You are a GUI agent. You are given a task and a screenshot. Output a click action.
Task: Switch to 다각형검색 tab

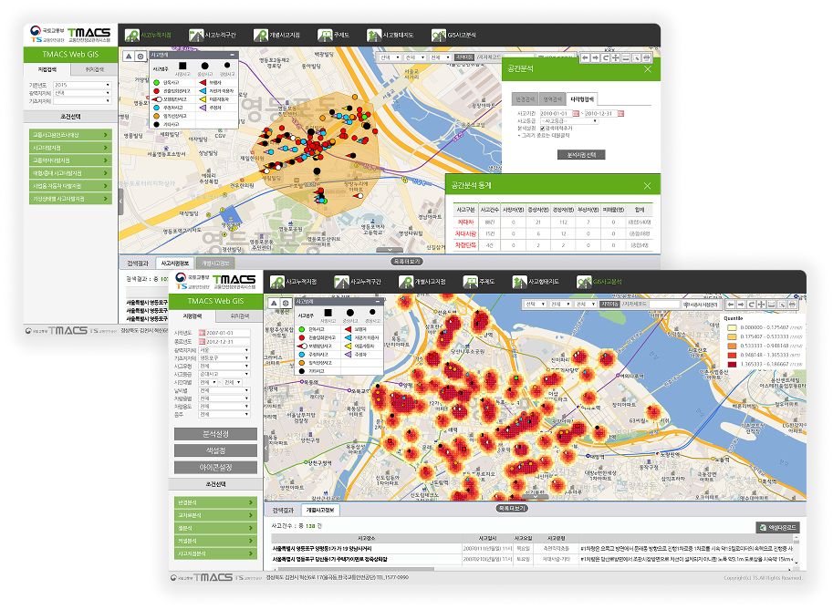tap(582, 98)
